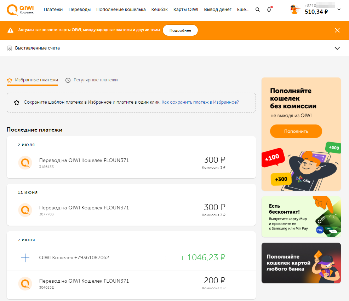The width and height of the screenshot is (349, 301).
Task: Click the Подробнее button
Action: tap(180, 30)
